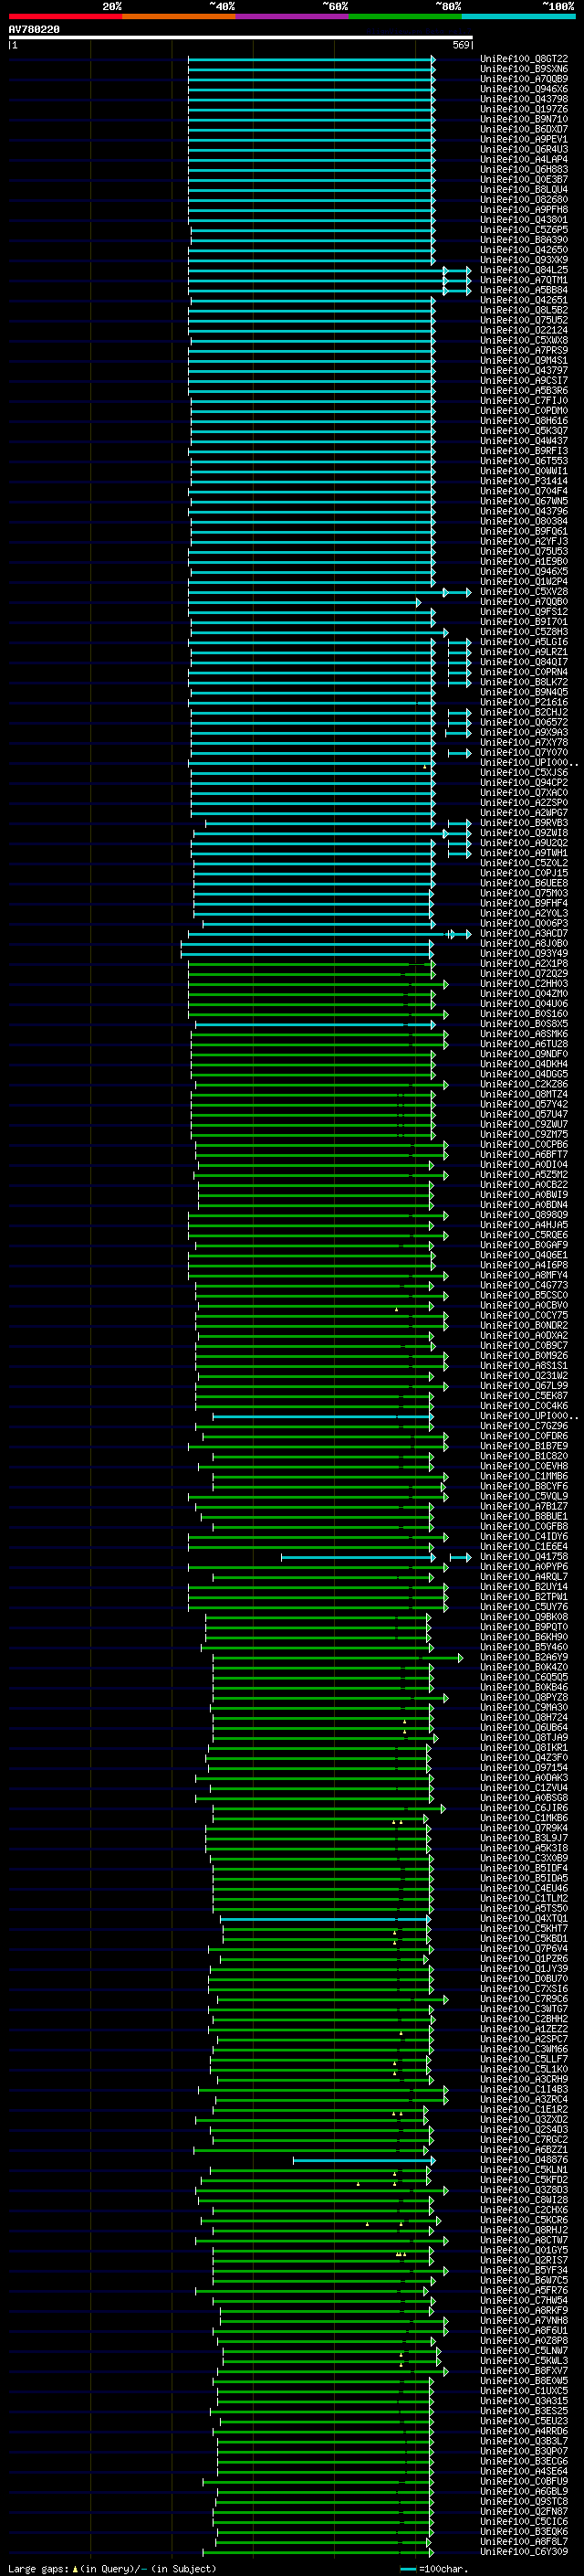
Task: Open UniRef100_B8LQU4 hit
Action: coord(524,190)
